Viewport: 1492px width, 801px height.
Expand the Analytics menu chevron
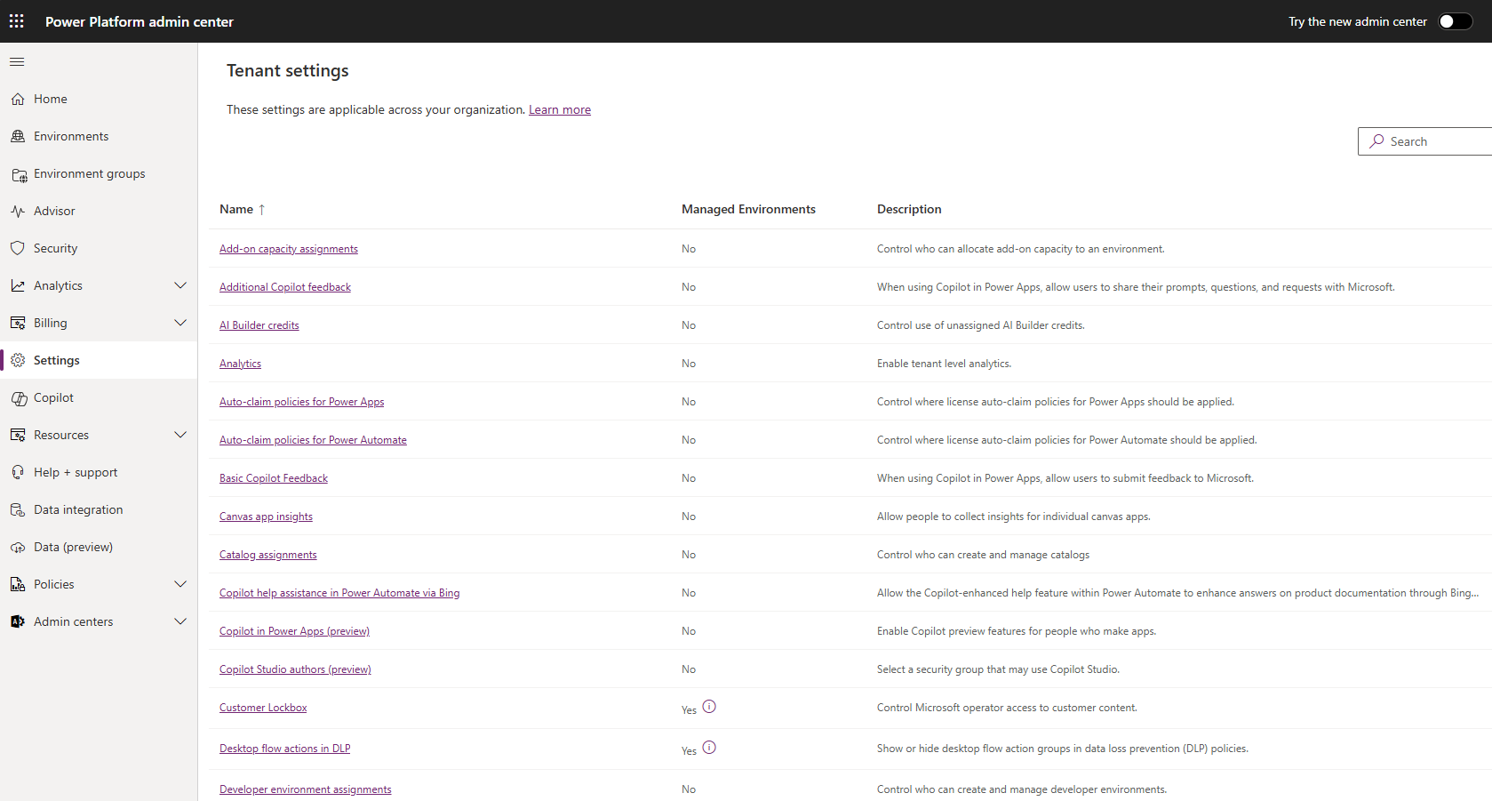coord(180,285)
